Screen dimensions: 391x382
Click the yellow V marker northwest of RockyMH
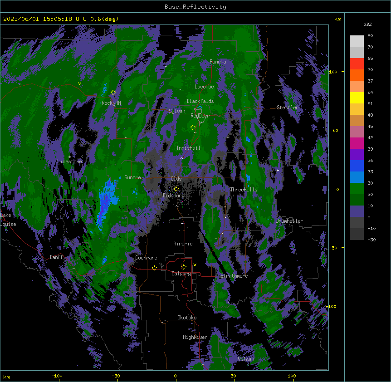coord(79,83)
